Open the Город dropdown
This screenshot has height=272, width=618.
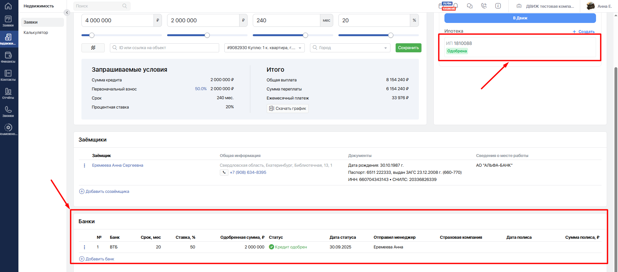click(350, 48)
